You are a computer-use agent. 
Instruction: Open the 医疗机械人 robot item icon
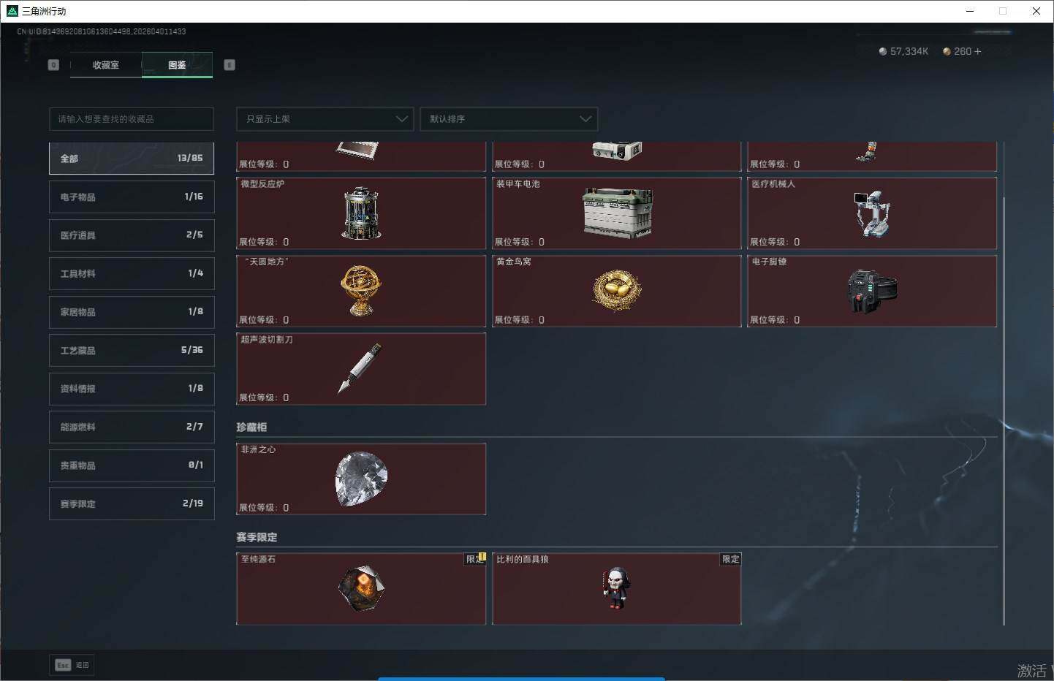click(x=872, y=213)
